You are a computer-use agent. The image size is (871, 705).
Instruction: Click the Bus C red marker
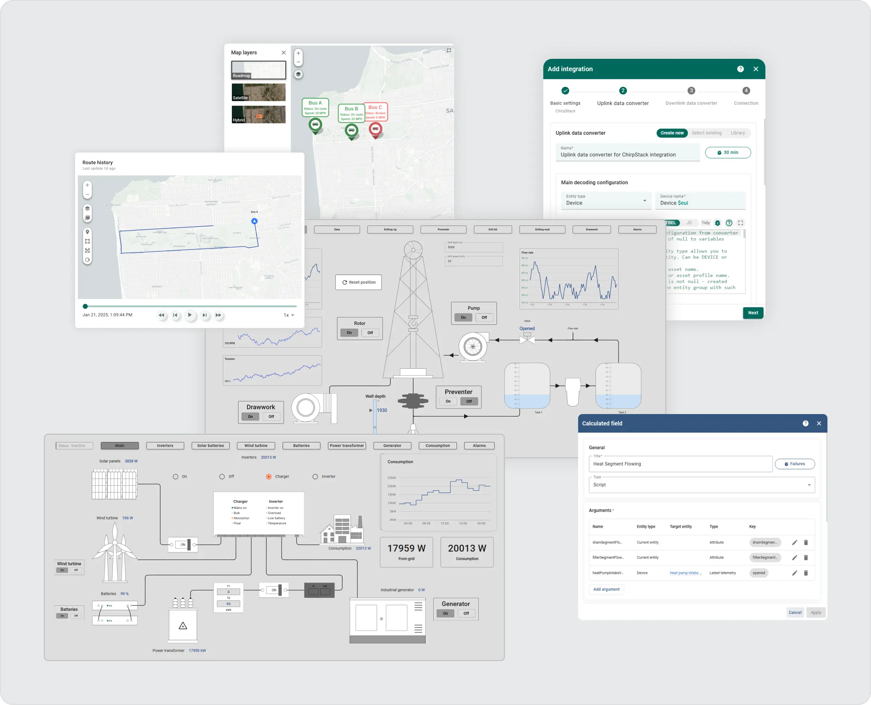coord(375,129)
